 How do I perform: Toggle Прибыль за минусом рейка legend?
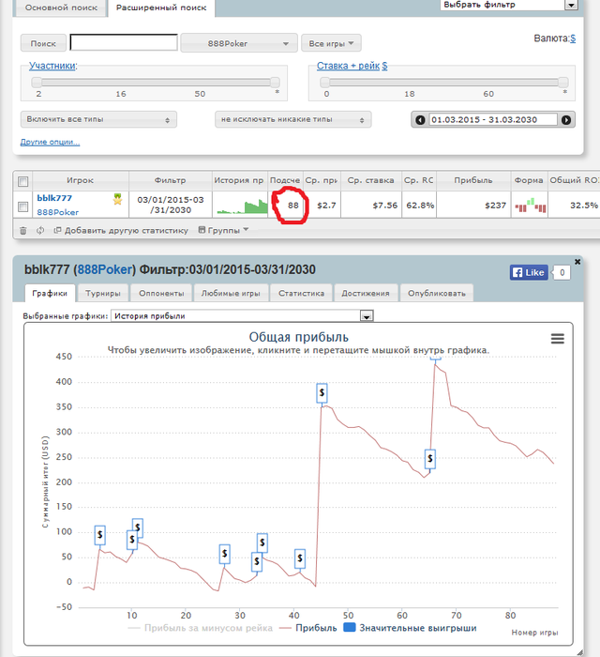(200, 628)
